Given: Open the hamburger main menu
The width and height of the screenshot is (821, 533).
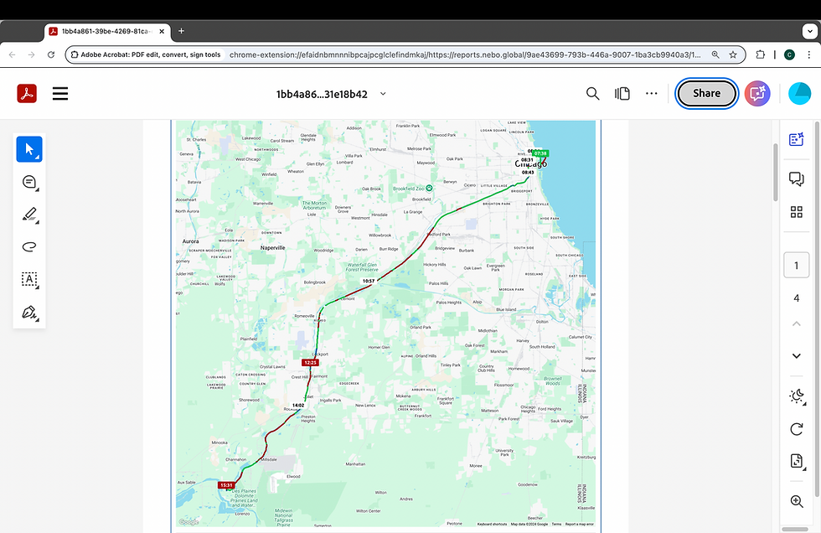Looking at the screenshot, I should pyautogui.click(x=60, y=94).
